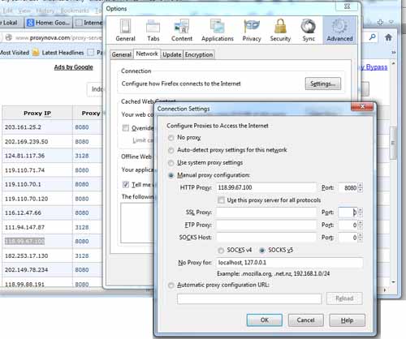Close the Connection Settings dialog
This screenshot has width=406, height=339.
coord(362,107)
